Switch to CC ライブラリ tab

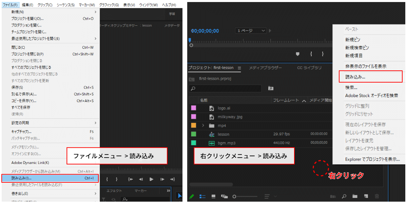point(309,68)
